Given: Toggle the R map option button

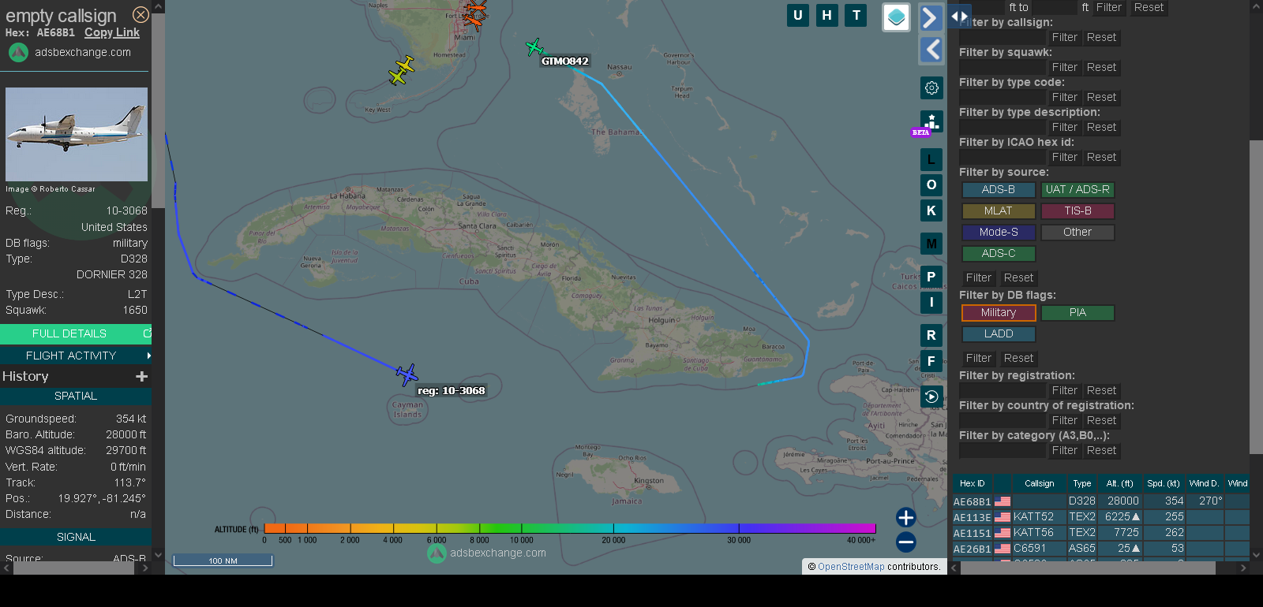Looking at the screenshot, I should coord(931,335).
